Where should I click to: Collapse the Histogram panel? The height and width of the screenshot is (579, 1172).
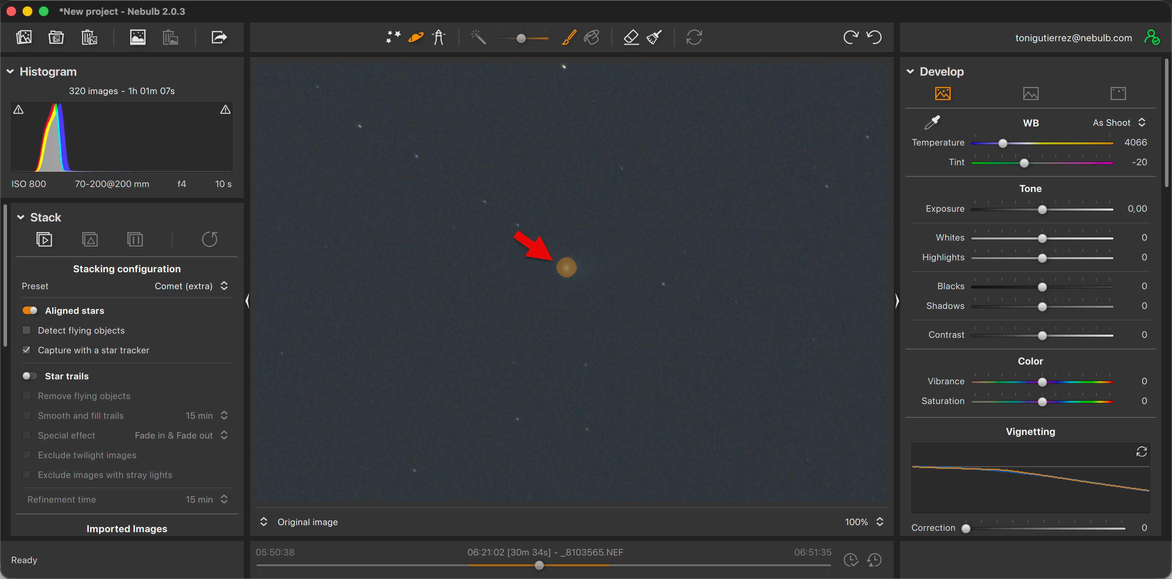(11, 71)
